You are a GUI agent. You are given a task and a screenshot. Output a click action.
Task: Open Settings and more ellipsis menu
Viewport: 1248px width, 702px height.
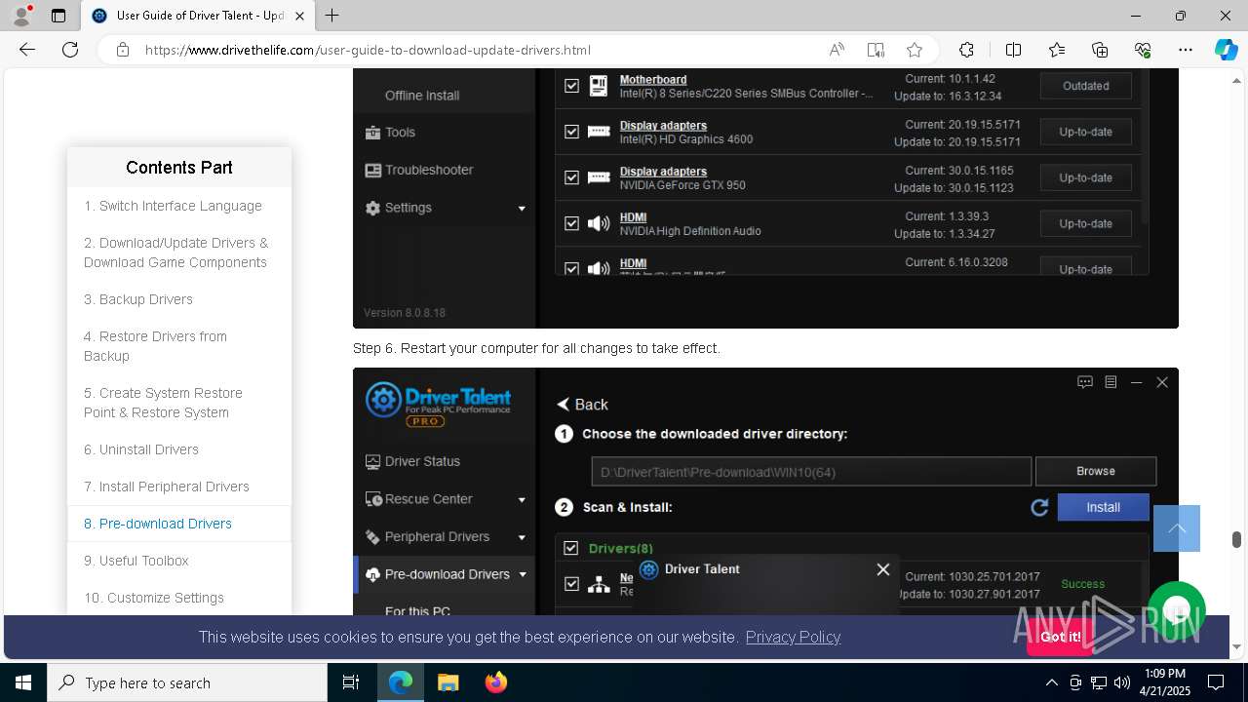click(x=1186, y=50)
